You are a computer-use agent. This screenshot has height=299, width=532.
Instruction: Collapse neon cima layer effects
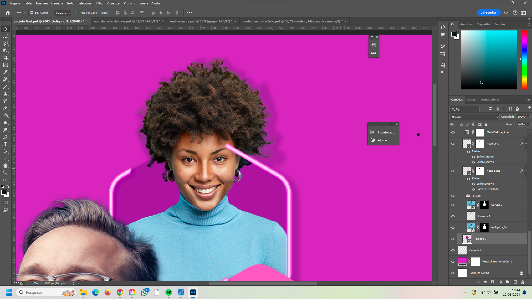(x=526, y=144)
